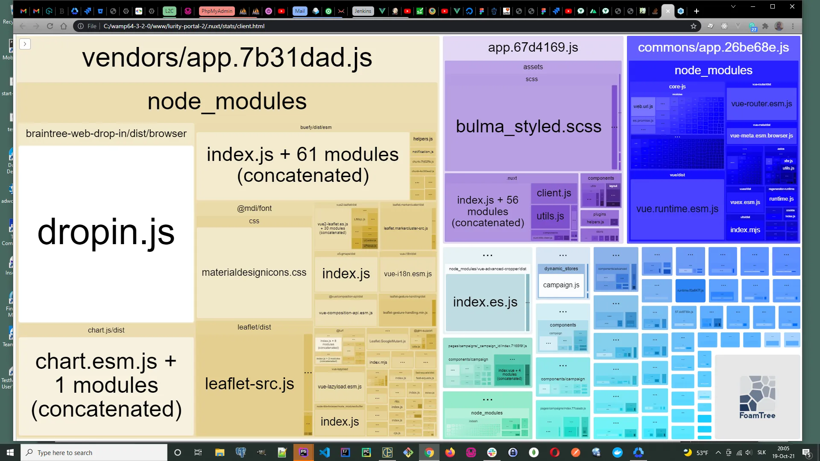Launch Visual Studio Code from taskbar
The width and height of the screenshot is (820, 461).
tap(325, 452)
